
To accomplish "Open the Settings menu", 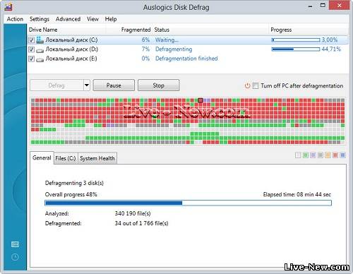I will [x=40, y=19].
